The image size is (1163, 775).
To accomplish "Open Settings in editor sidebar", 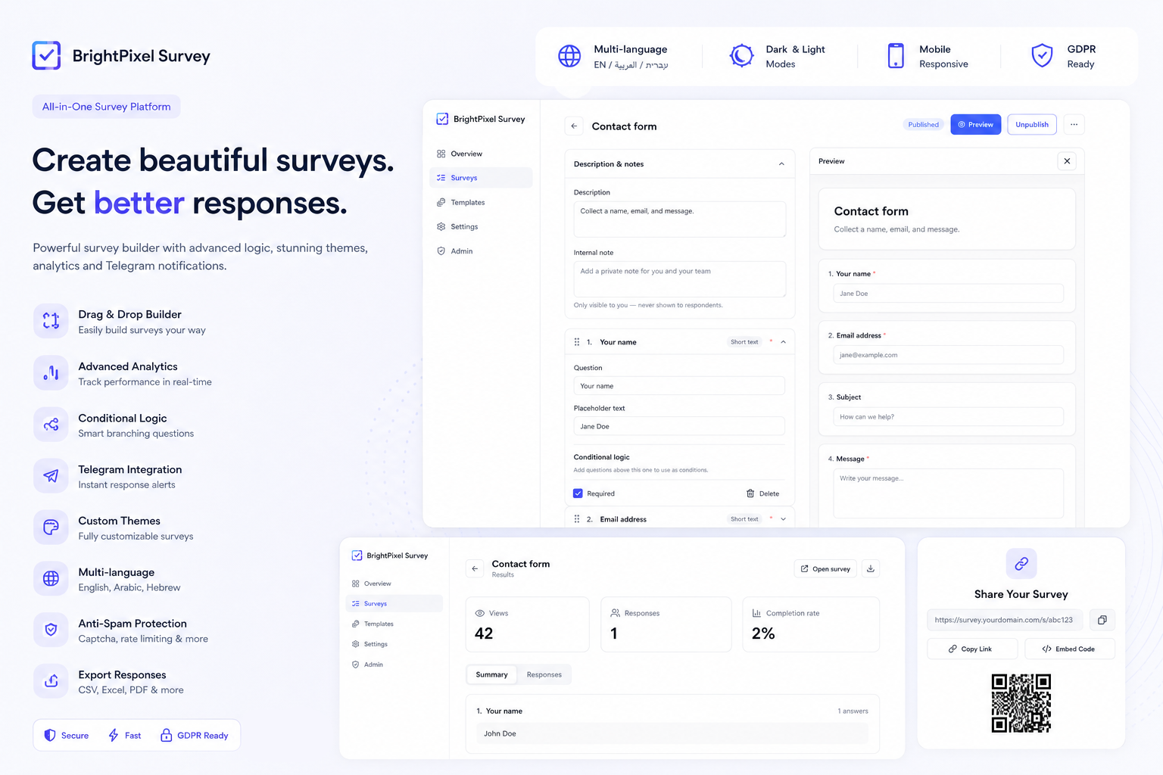I will pos(481,226).
